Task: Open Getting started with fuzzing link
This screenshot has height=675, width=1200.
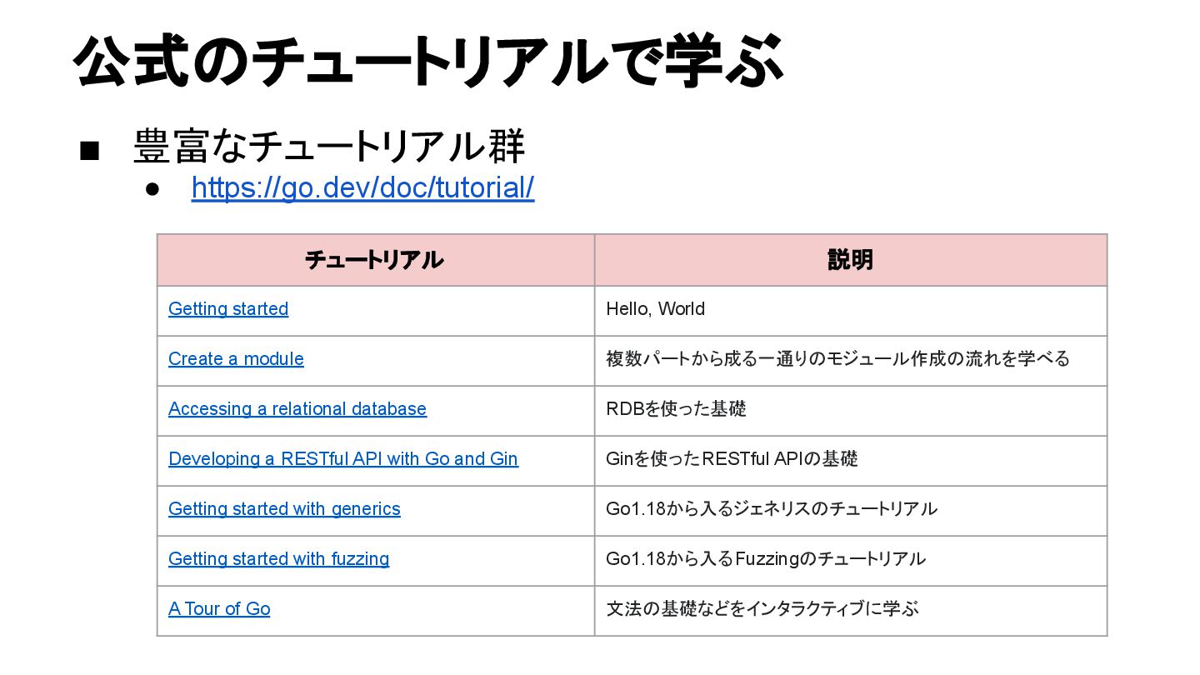Action: pyautogui.click(x=278, y=559)
